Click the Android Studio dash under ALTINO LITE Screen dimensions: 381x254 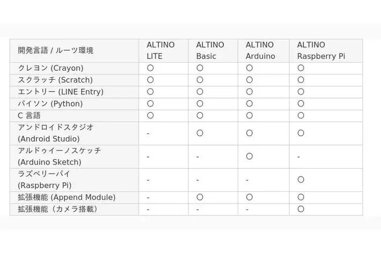pos(148,133)
